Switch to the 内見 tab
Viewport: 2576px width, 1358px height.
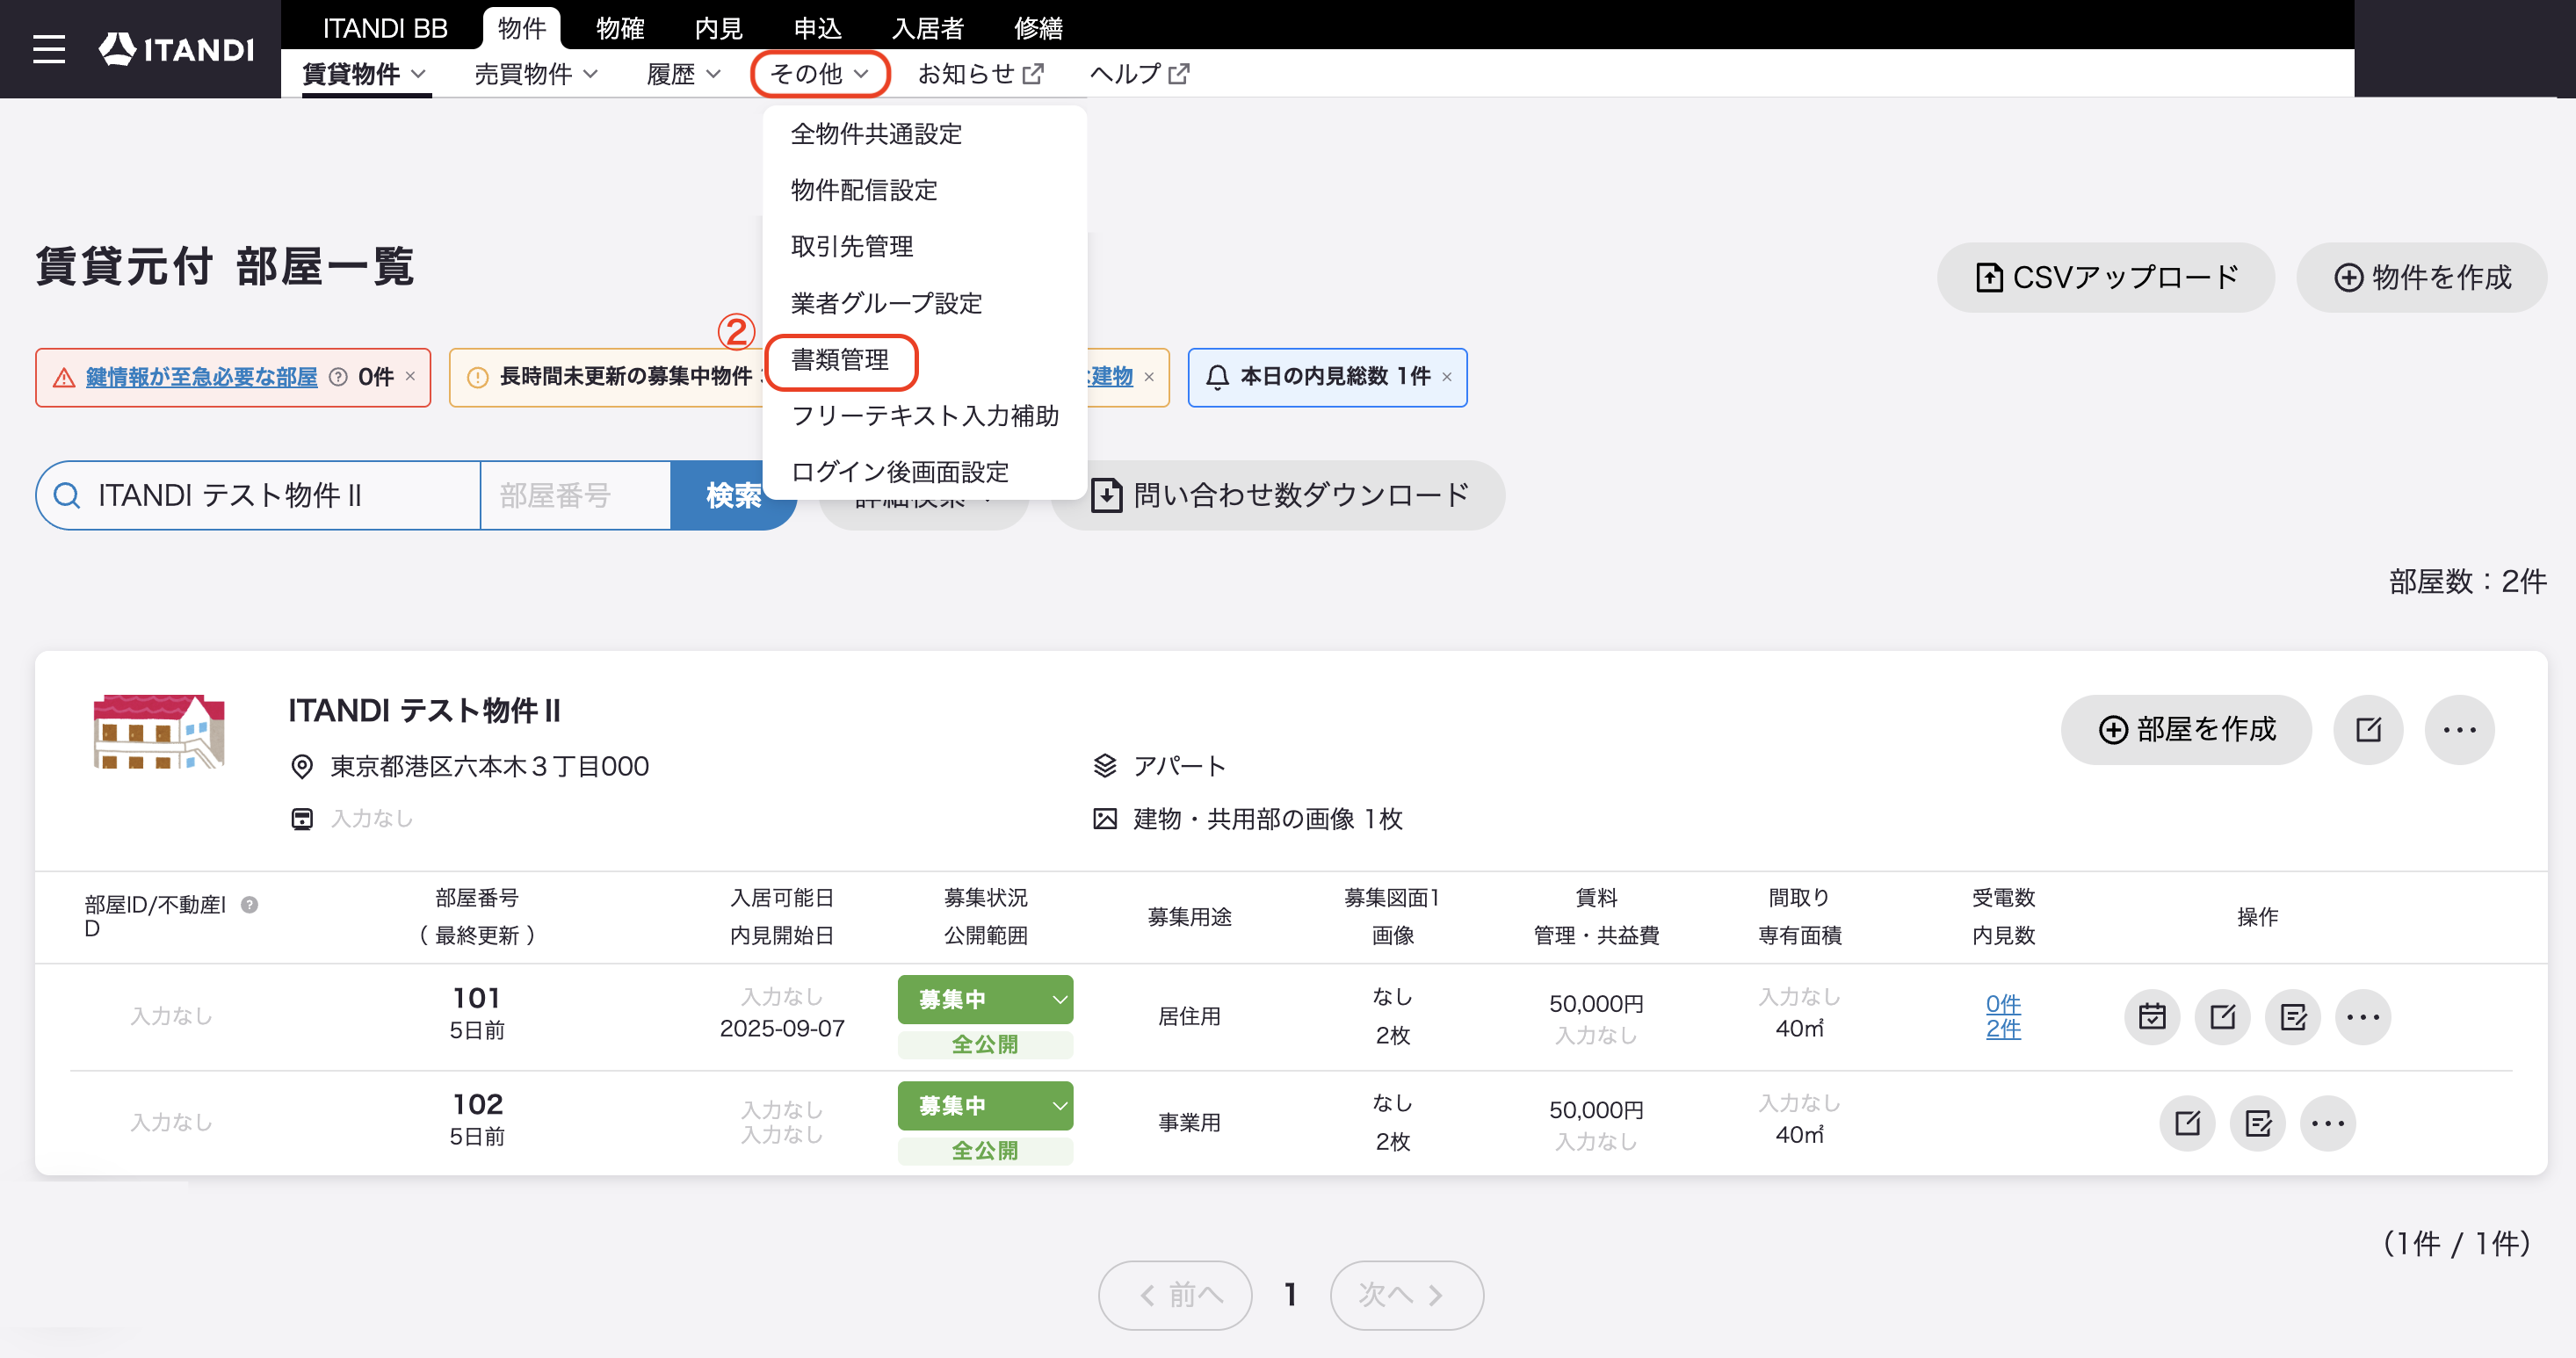(718, 28)
